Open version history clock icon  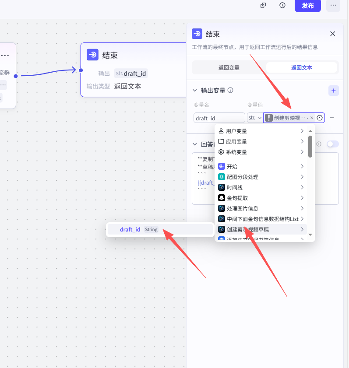click(x=282, y=5)
